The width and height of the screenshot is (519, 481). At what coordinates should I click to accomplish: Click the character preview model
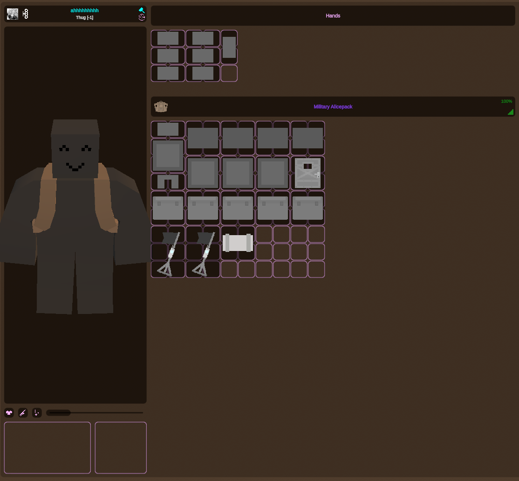[75, 217]
